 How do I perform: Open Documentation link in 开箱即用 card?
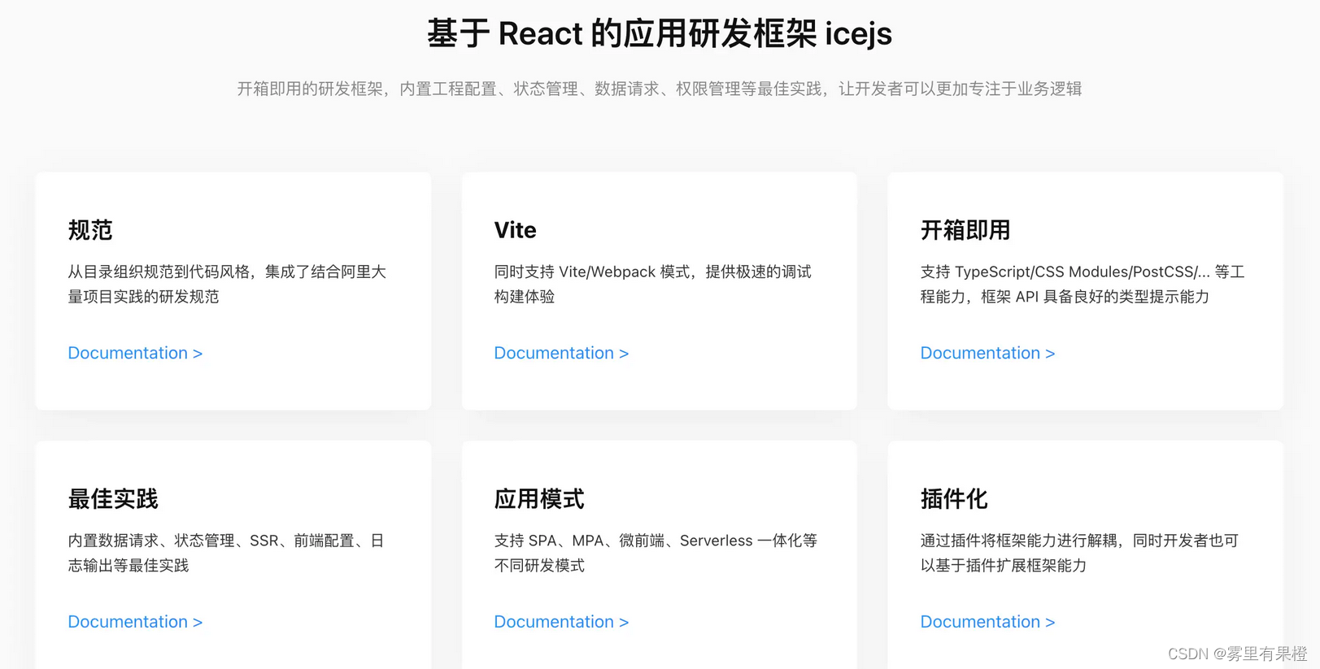pos(987,353)
